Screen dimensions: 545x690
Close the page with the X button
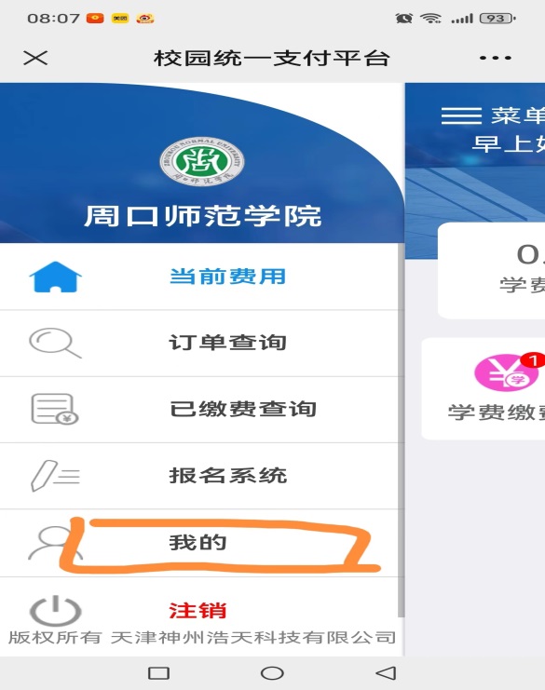(x=35, y=58)
